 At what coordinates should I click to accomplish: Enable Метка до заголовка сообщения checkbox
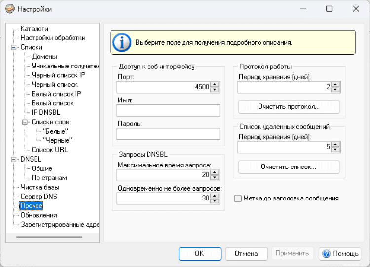238,199
